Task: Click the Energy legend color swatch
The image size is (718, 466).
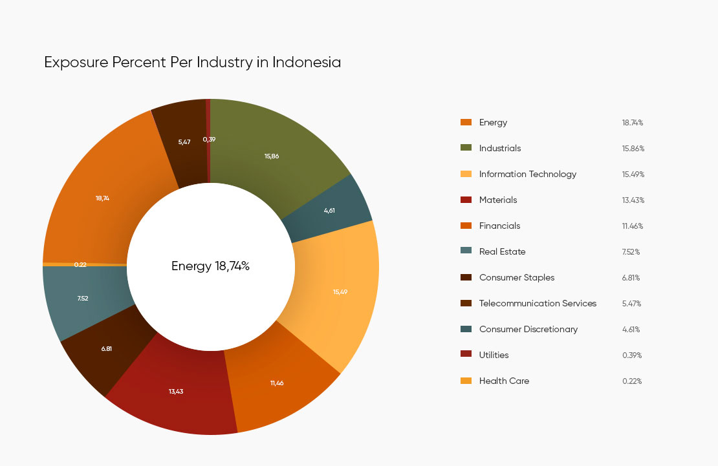Action: pyautogui.click(x=466, y=122)
